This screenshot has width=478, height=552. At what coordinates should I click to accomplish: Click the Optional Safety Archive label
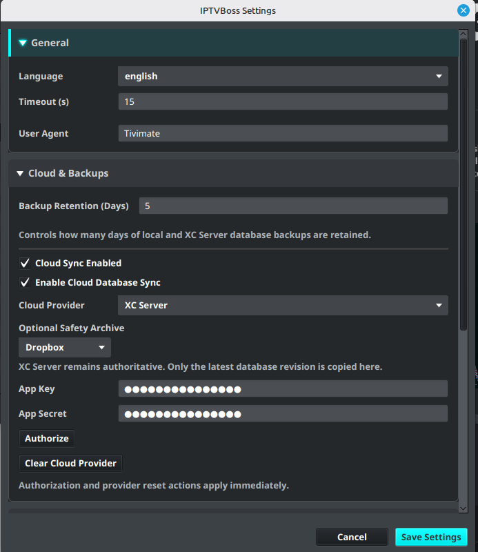pyautogui.click(x=72, y=328)
